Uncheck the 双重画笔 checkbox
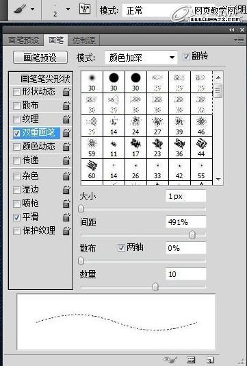The image size is (247, 366). tap(16, 133)
